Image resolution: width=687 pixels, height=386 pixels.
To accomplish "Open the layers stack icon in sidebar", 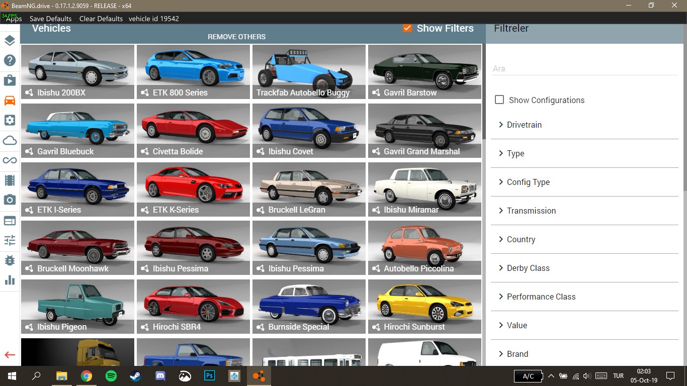I will (10, 41).
